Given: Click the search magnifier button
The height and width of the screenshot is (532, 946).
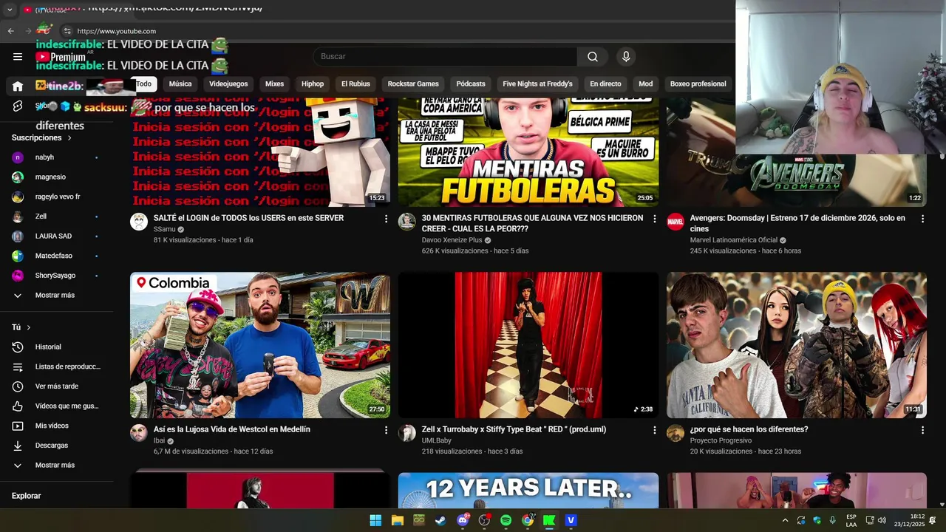Looking at the screenshot, I should 593,57.
